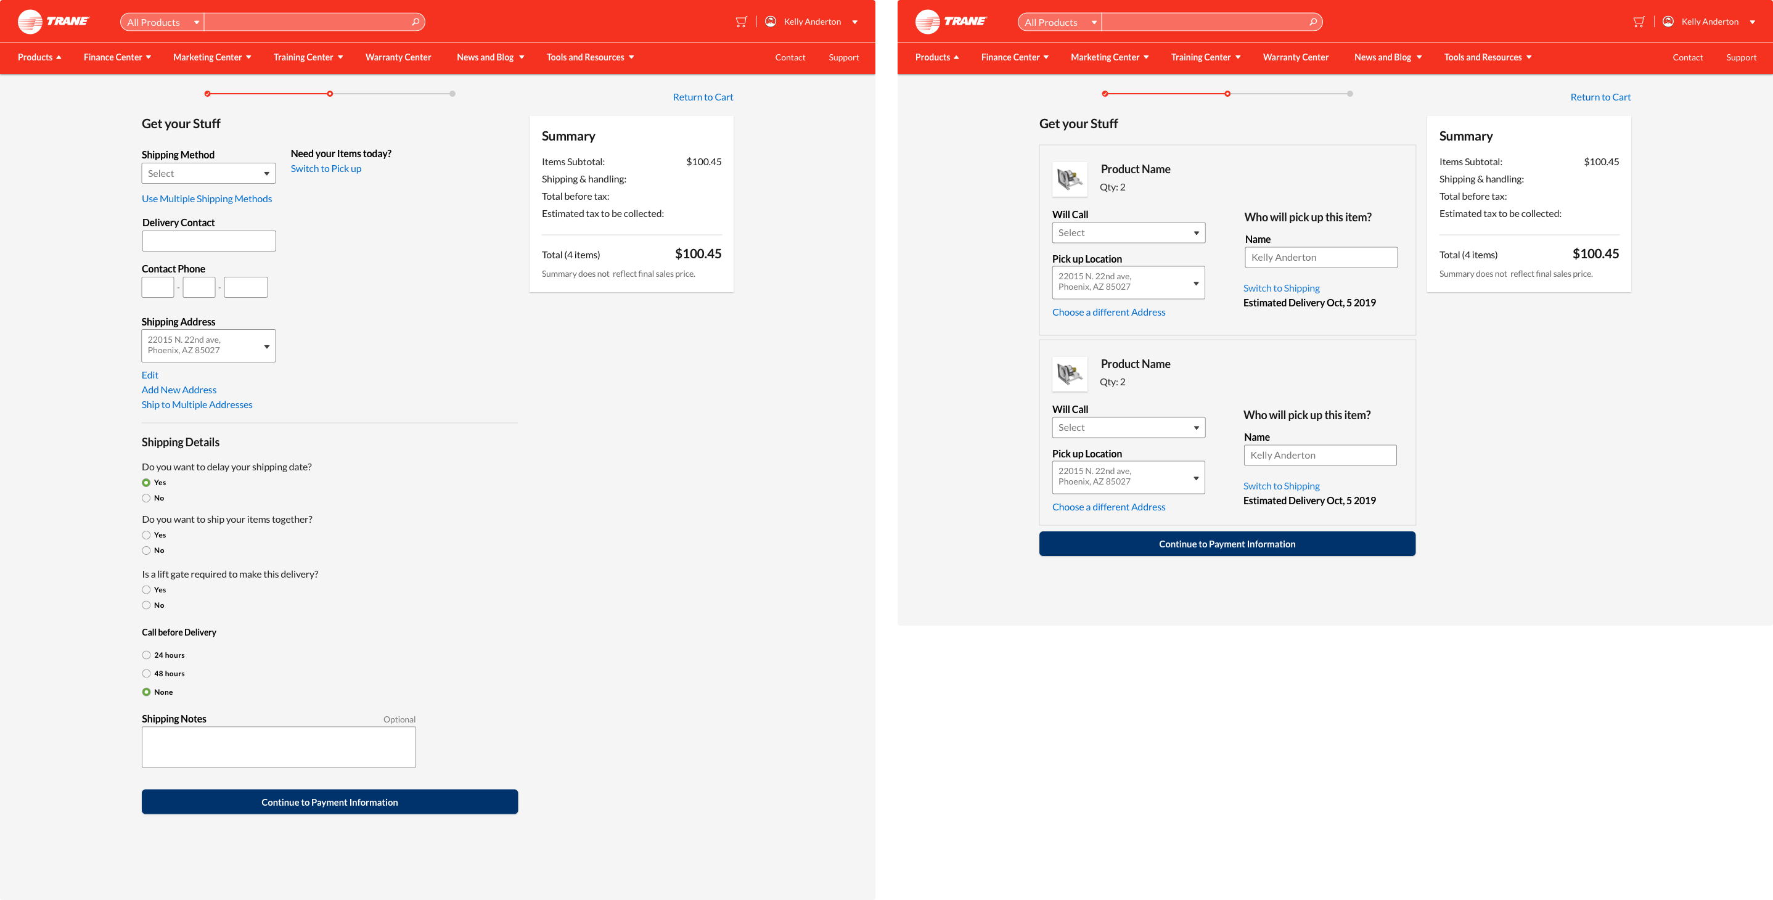Click the search magnifier icon in left header
Image resolution: width=1773 pixels, height=900 pixels.
416,22
